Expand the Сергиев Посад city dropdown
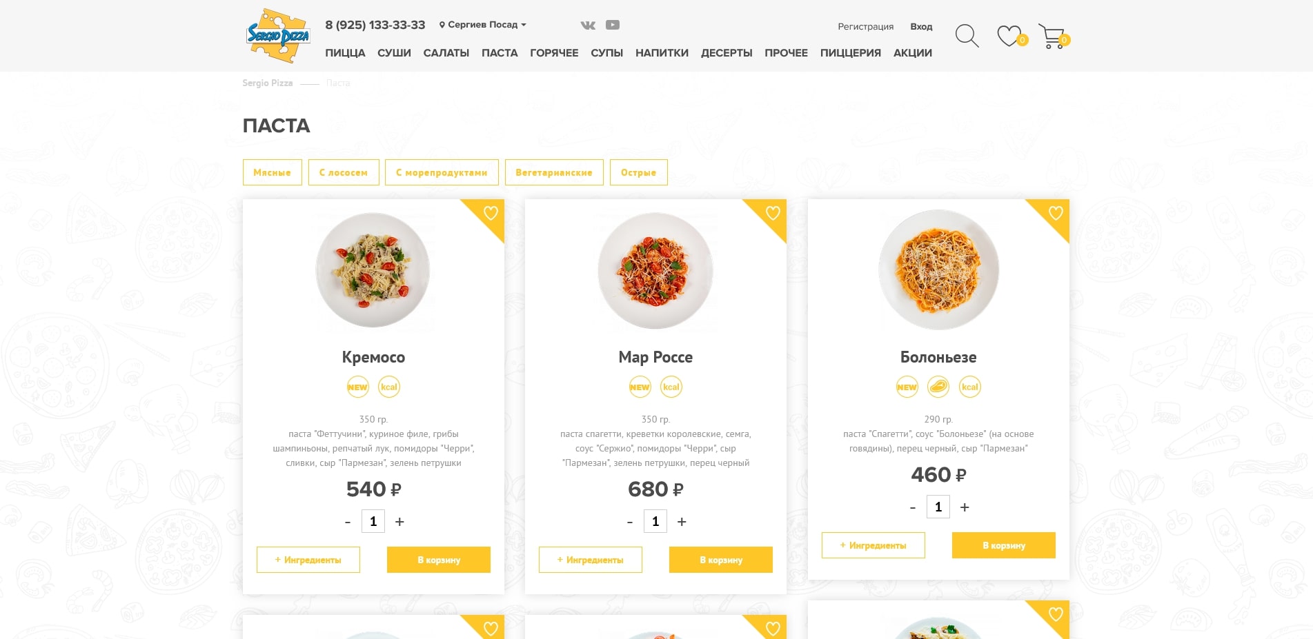The image size is (1313, 639). pos(483,25)
